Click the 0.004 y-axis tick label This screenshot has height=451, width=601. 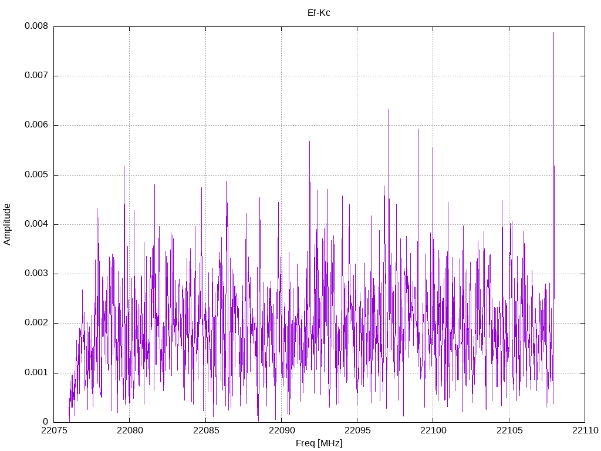point(36,224)
